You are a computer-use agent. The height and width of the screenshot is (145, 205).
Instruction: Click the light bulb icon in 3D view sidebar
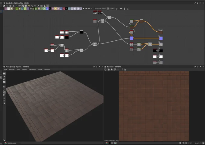(4, 77)
